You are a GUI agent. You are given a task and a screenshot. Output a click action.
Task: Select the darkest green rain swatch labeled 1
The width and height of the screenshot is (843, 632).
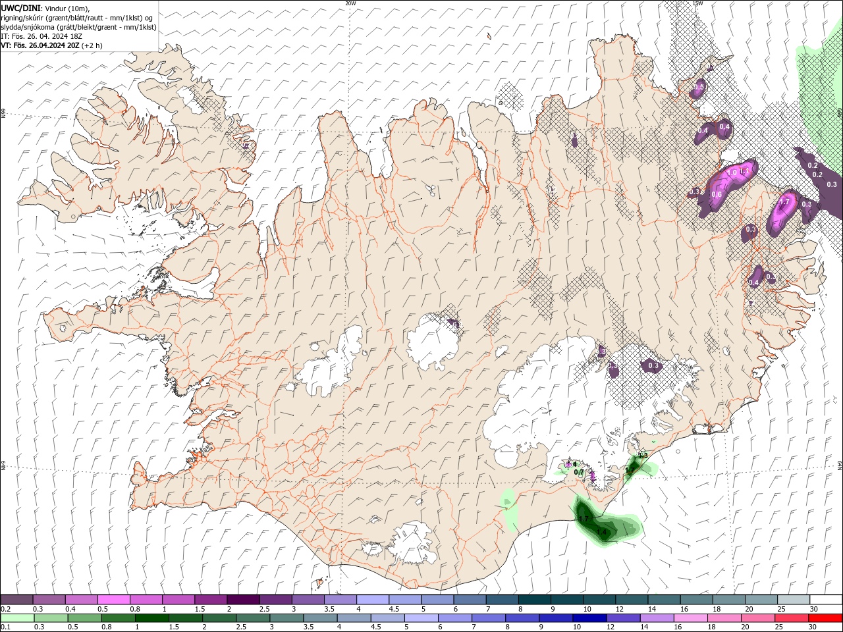pos(151,618)
